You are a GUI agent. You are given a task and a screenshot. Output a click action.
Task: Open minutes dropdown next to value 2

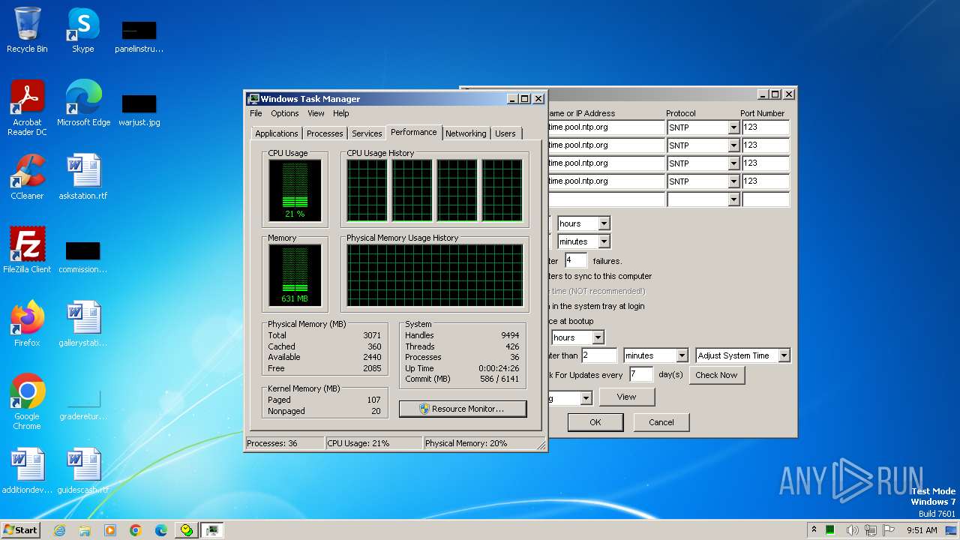pos(682,355)
